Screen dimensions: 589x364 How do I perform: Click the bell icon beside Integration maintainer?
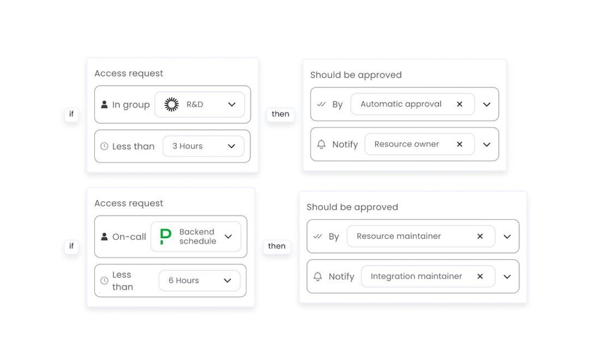(317, 276)
